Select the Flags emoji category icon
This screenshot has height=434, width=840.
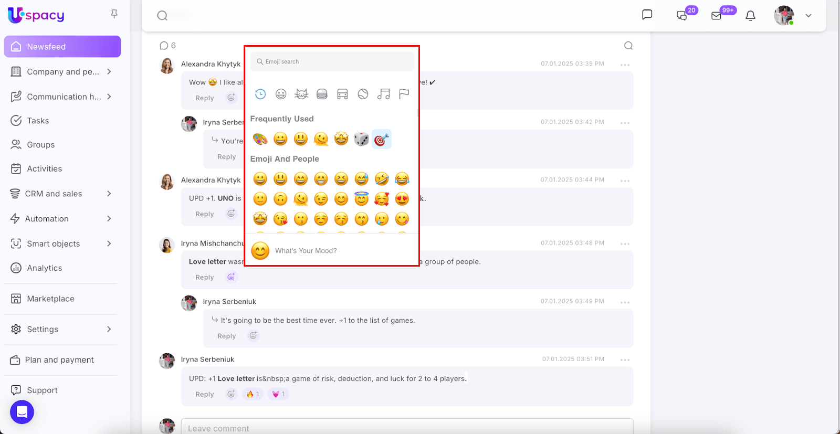(404, 94)
